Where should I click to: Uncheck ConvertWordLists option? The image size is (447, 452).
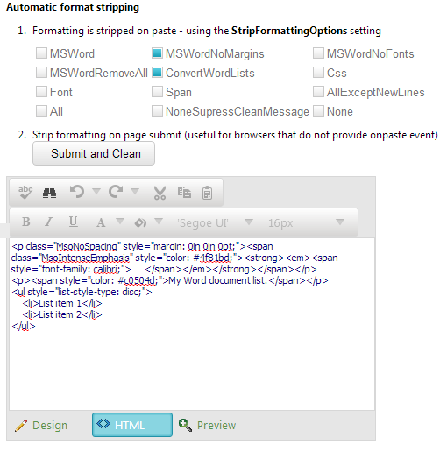click(157, 73)
